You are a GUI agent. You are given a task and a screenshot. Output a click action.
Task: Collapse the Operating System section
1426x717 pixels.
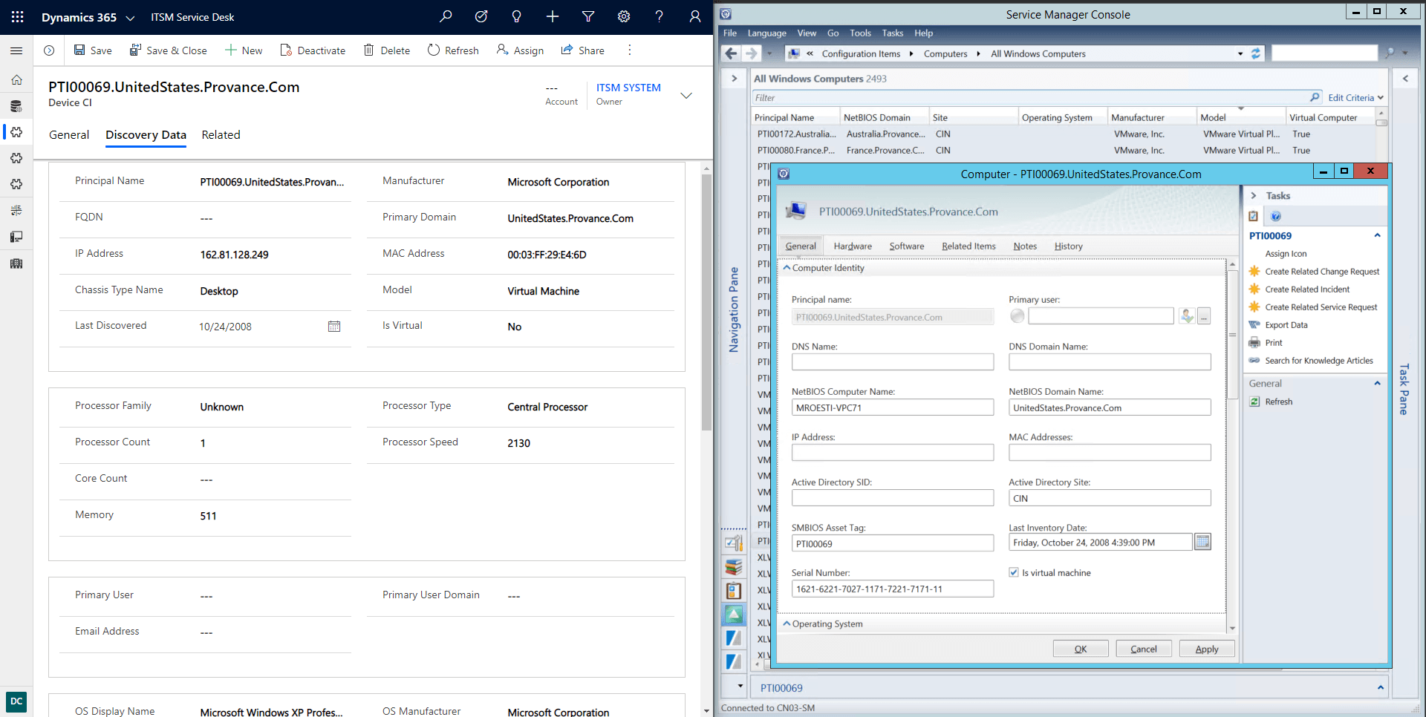(x=787, y=623)
